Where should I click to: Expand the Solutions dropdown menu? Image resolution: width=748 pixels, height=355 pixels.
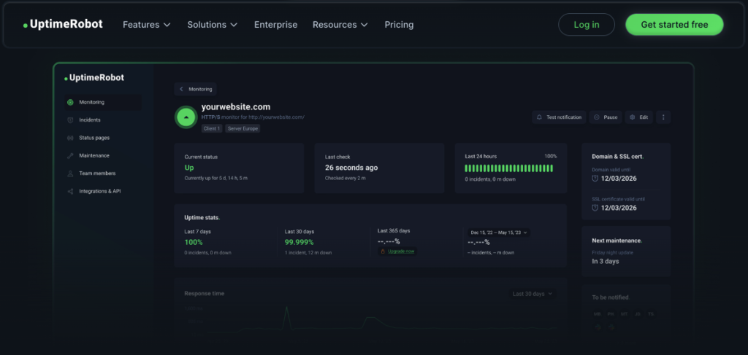[x=213, y=25]
